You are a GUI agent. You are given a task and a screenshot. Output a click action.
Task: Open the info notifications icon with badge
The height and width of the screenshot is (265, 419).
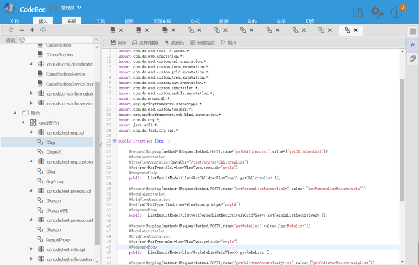[397, 12]
